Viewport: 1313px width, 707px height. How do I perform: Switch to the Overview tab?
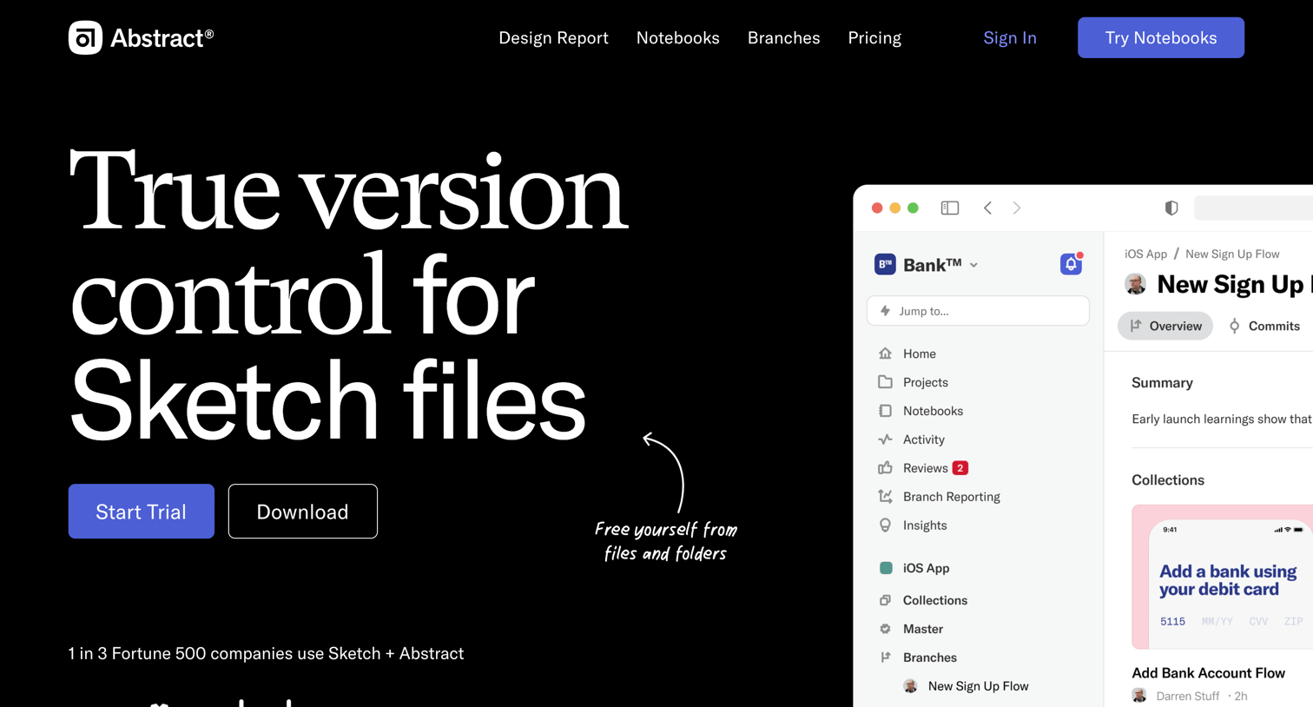pyautogui.click(x=1165, y=326)
